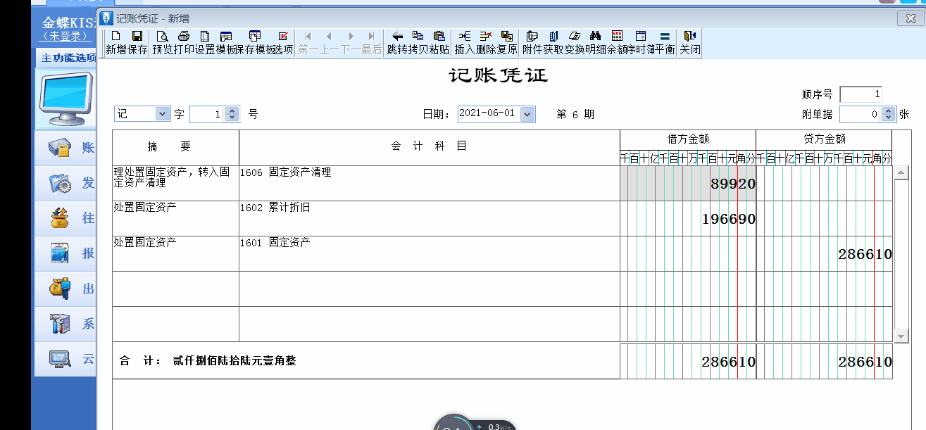Click the 关闭 (Close) toolbar button
This screenshot has width=926, height=430.
689,42
